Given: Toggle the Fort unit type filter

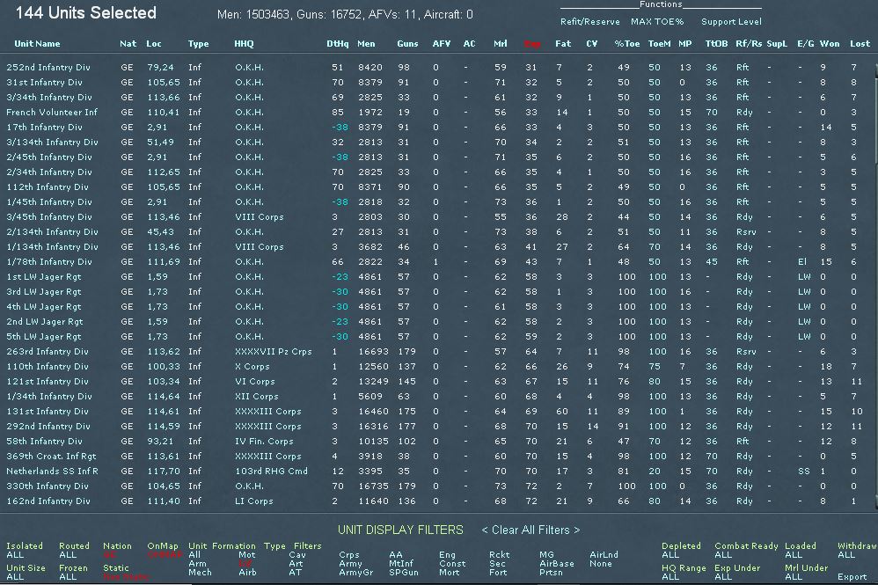Looking at the screenshot, I should (x=498, y=572).
